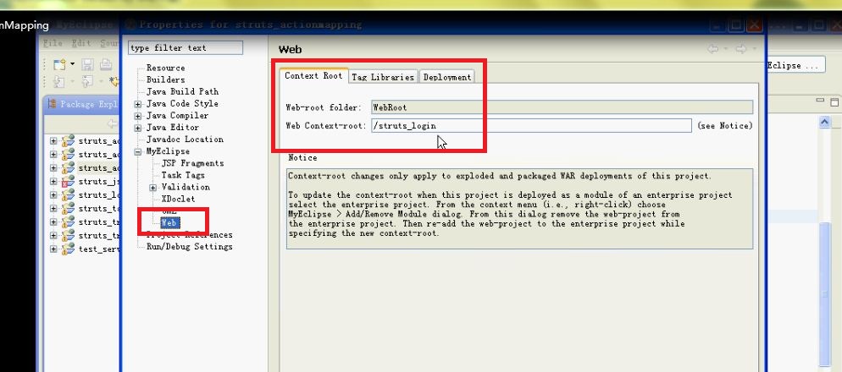Click the Save toolbar icon
The image size is (842, 372).
point(87,64)
